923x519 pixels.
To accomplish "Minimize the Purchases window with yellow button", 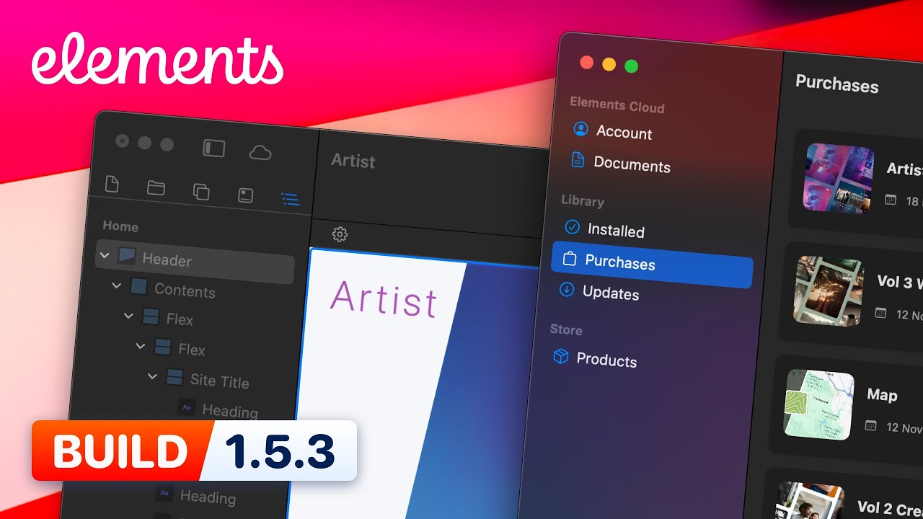I will (609, 64).
